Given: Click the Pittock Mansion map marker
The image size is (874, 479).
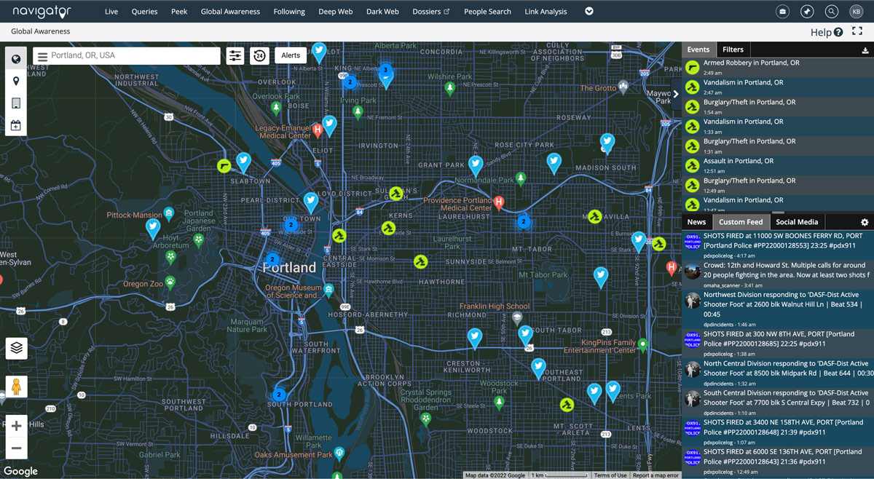Looking at the screenshot, I should click(169, 213).
